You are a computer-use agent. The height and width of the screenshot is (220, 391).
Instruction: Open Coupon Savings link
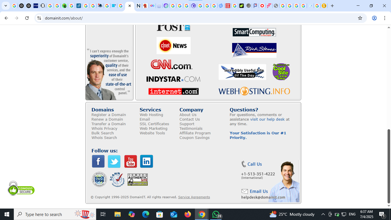point(194,137)
